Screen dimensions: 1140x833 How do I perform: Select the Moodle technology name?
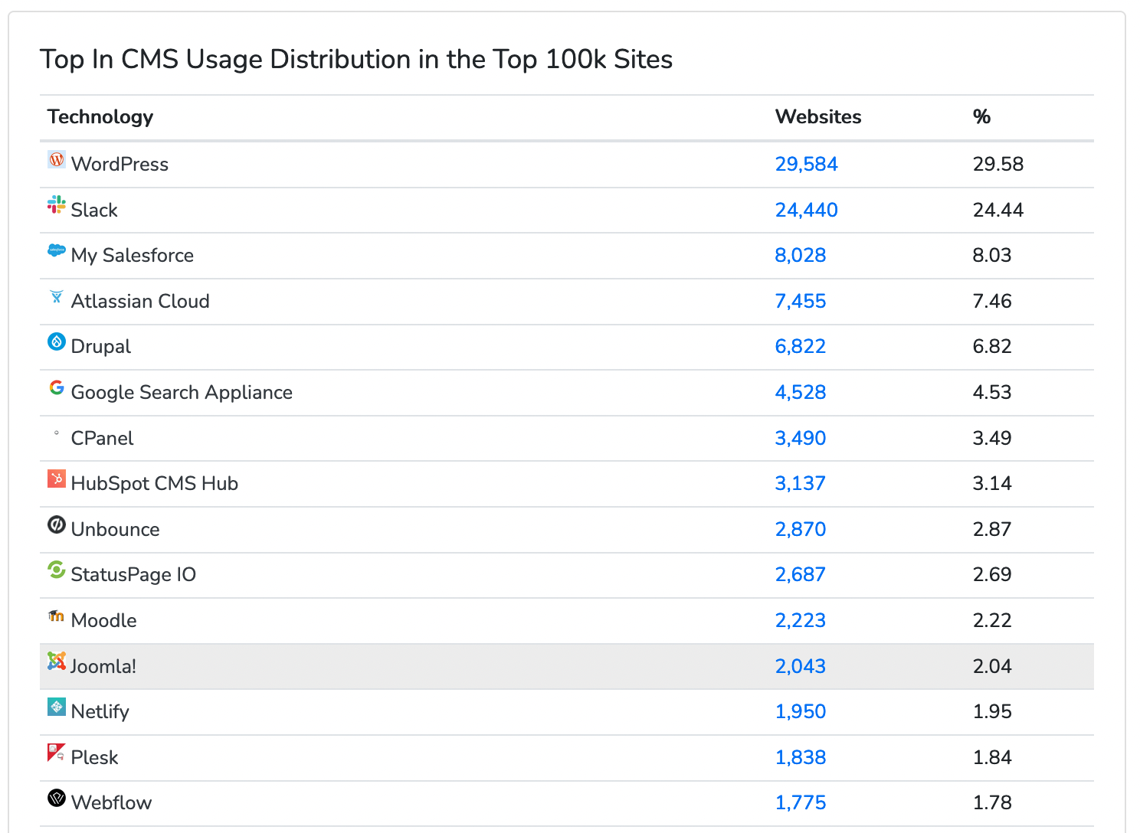[103, 620]
